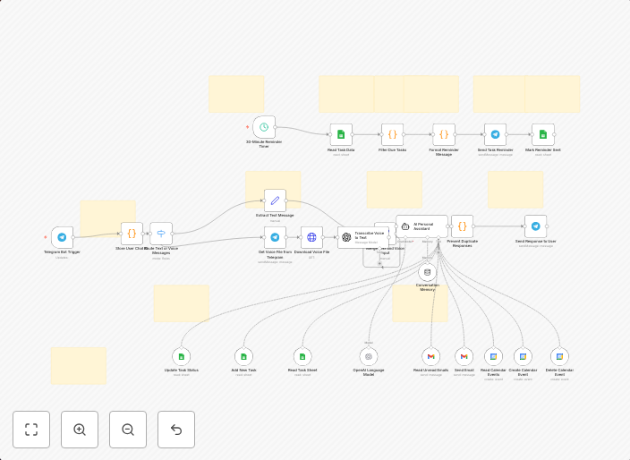Select the Send Response to User node

coord(535,226)
